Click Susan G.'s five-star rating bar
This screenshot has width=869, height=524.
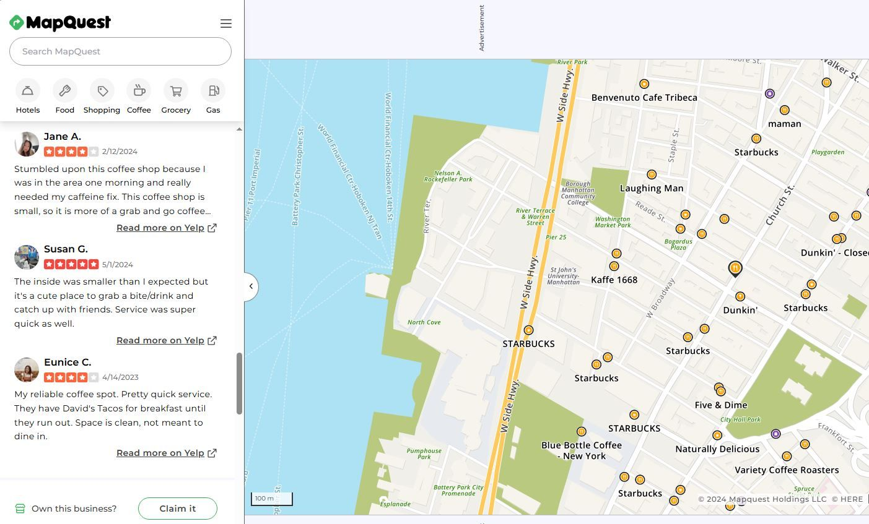[x=71, y=264]
